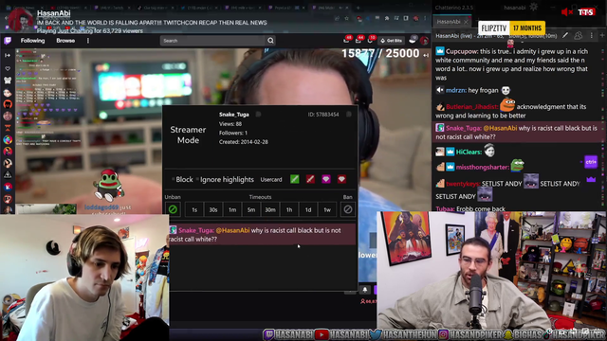Click the Usercard button
The width and height of the screenshot is (607, 341).
[x=271, y=179]
